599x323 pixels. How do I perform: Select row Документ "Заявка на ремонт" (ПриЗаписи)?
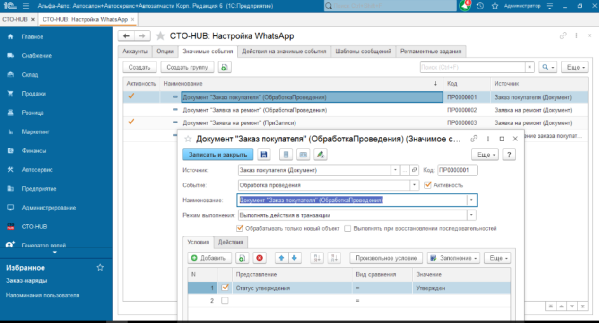[x=356, y=122]
